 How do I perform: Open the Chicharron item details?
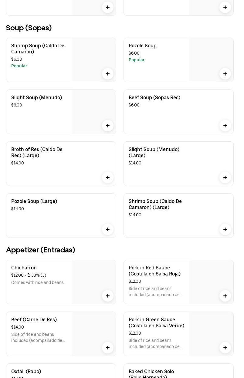point(24,268)
